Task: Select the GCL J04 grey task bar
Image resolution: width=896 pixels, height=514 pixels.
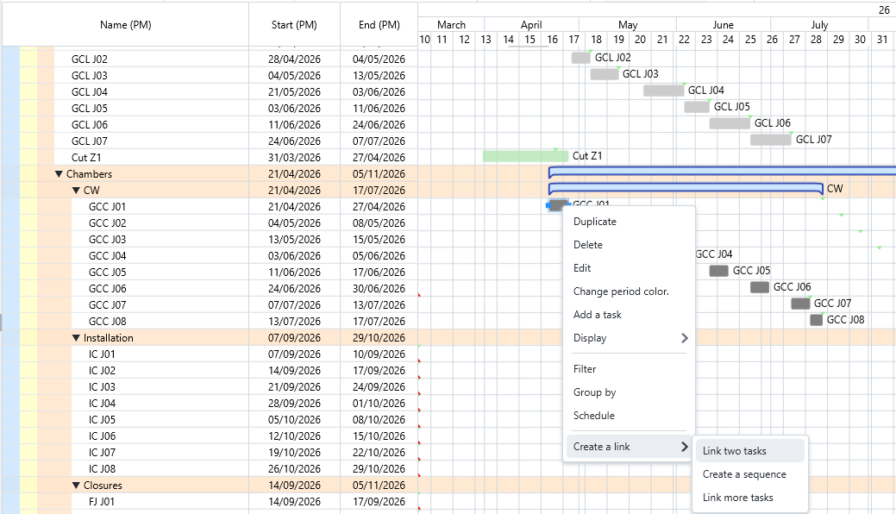Action: click(x=663, y=91)
